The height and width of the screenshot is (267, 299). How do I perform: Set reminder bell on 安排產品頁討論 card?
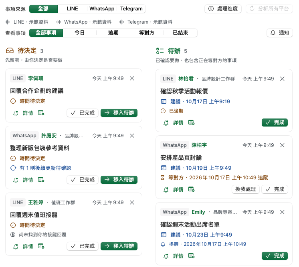[166, 190]
